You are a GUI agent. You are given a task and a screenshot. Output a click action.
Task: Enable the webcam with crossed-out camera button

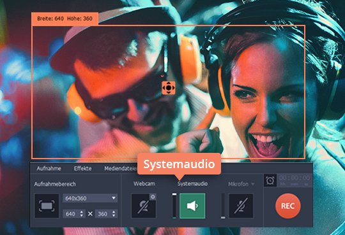(x=144, y=206)
